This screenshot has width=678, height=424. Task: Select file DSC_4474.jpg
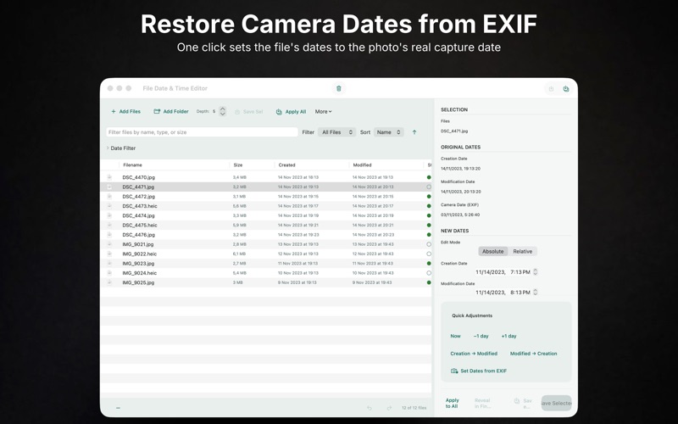pyautogui.click(x=138, y=215)
